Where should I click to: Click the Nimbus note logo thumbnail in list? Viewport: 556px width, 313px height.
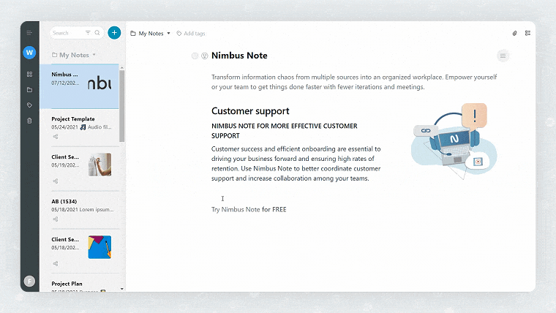pos(99,83)
